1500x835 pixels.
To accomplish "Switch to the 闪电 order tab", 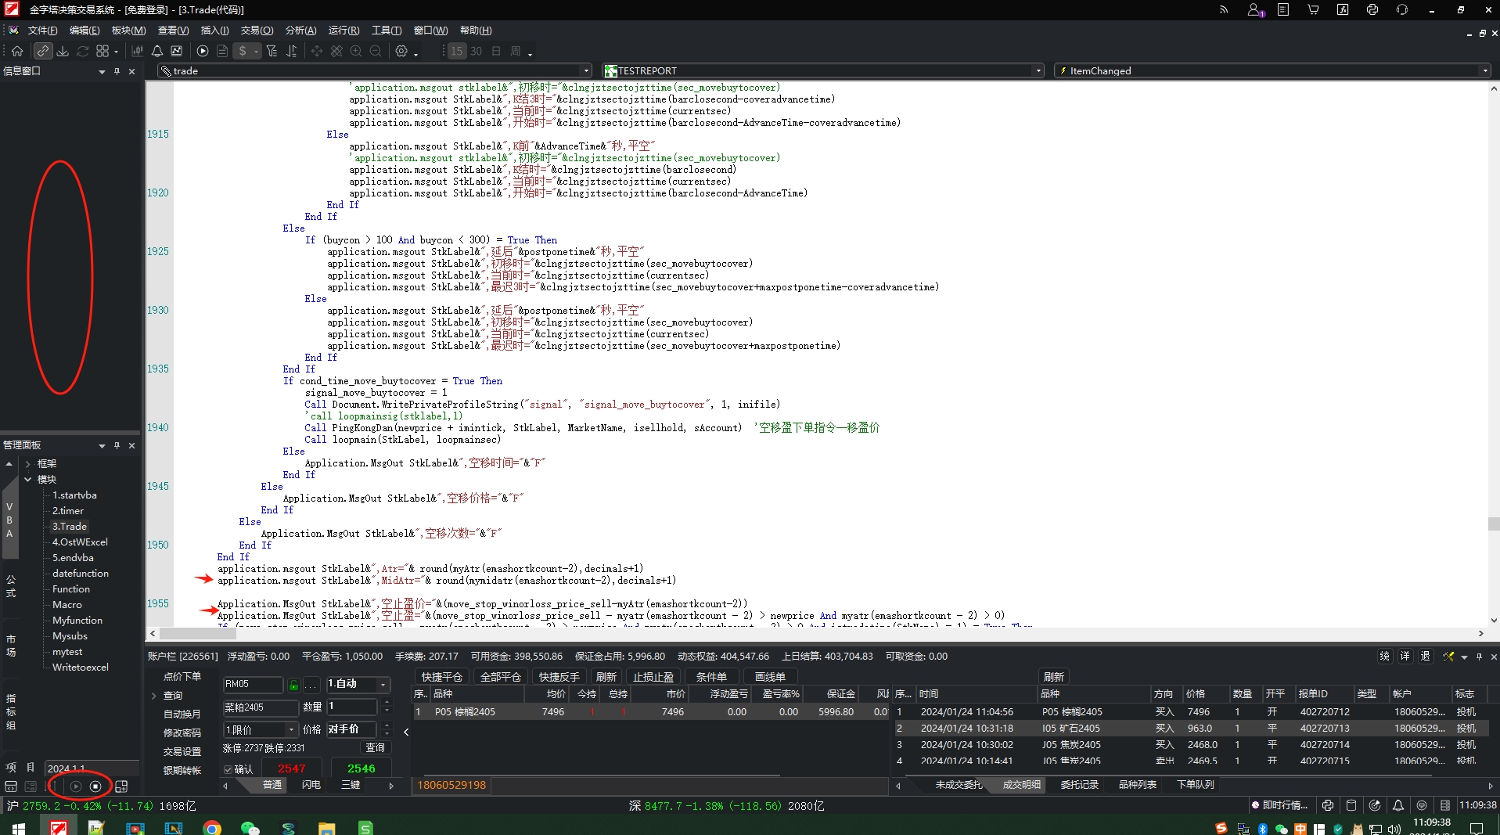I will (x=311, y=785).
